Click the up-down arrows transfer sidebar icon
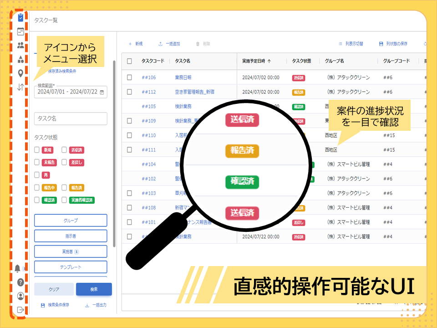This screenshot has width=437, height=328. click(x=20, y=87)
